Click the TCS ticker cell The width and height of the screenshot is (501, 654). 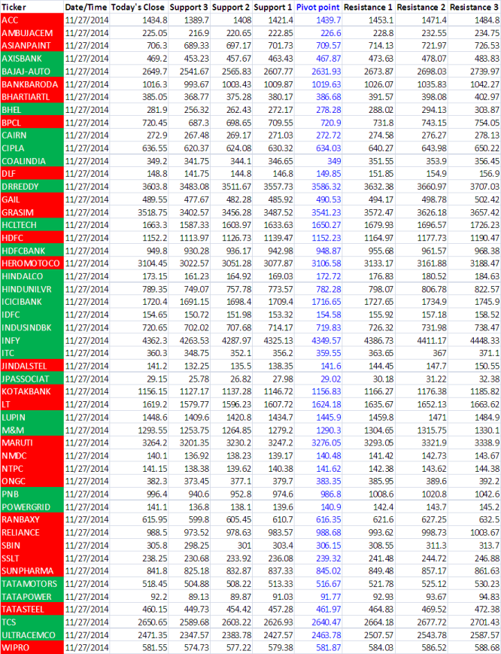coord(32,622)
